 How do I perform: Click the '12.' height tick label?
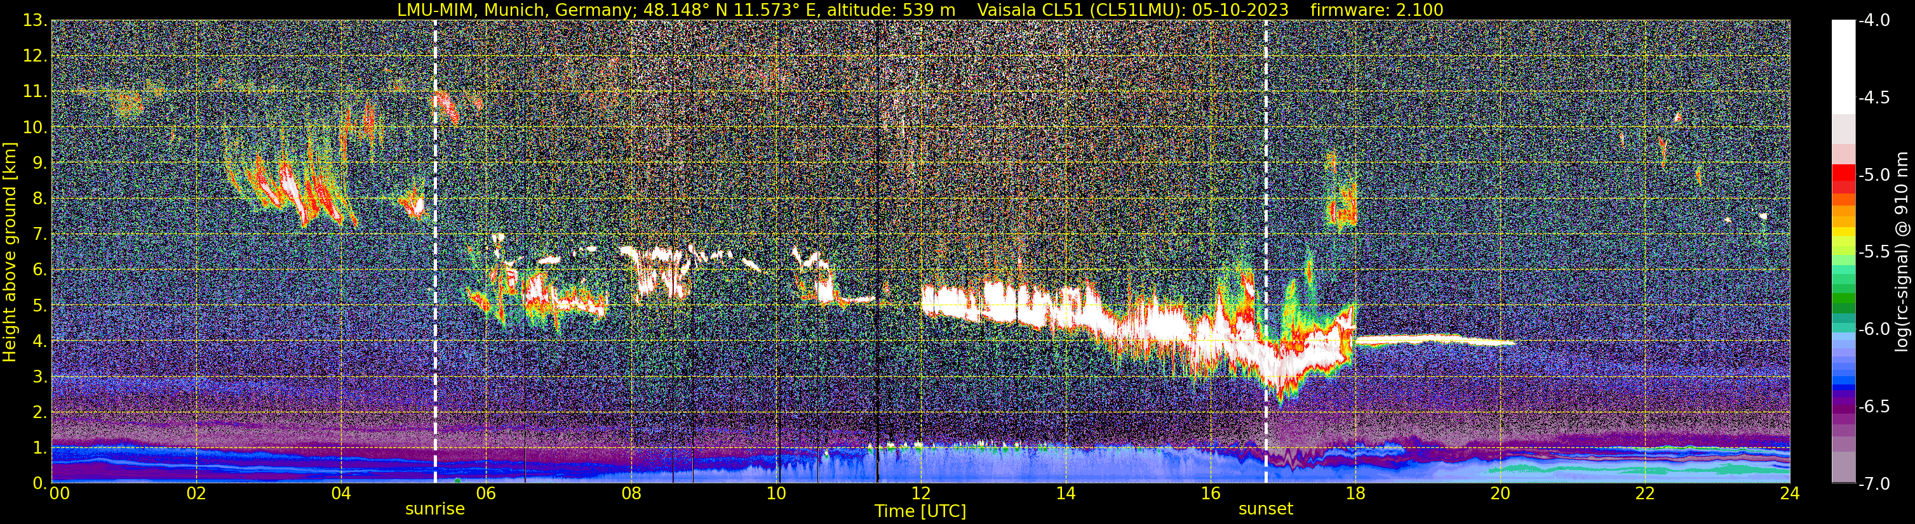coord(35,56)
